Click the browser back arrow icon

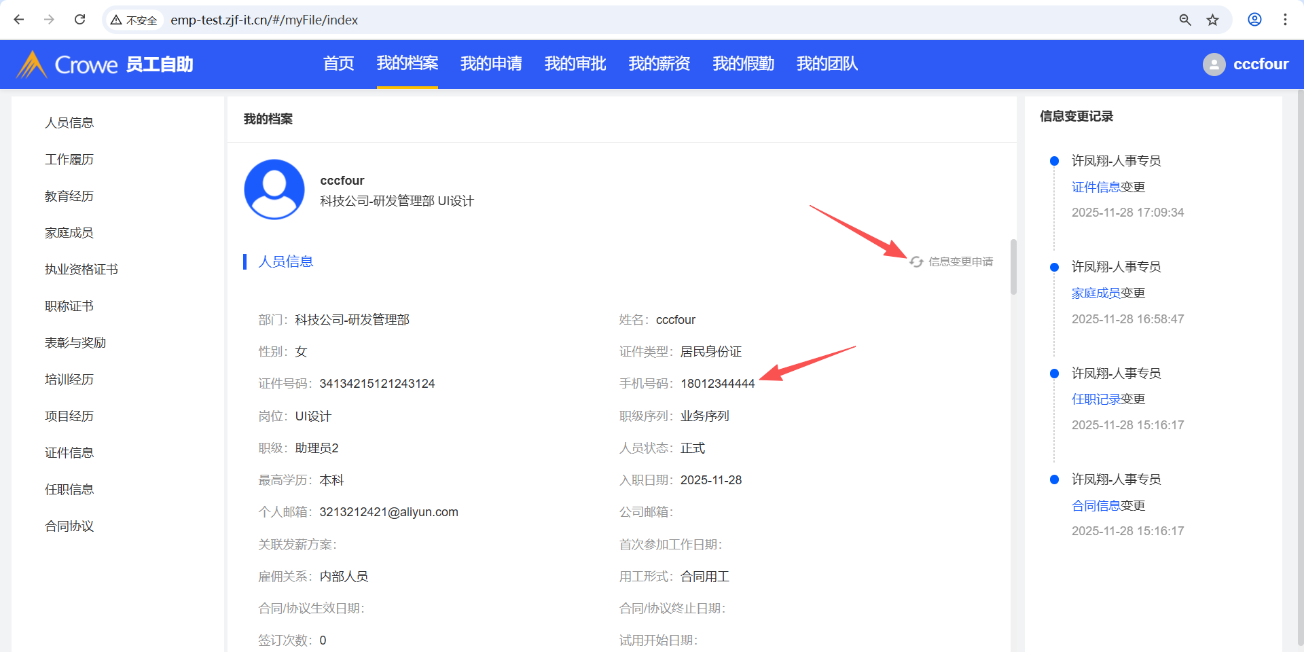19,20
